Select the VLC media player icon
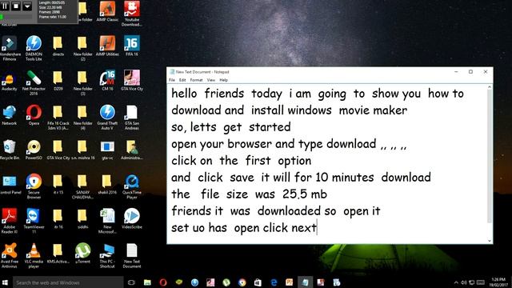 34,256
